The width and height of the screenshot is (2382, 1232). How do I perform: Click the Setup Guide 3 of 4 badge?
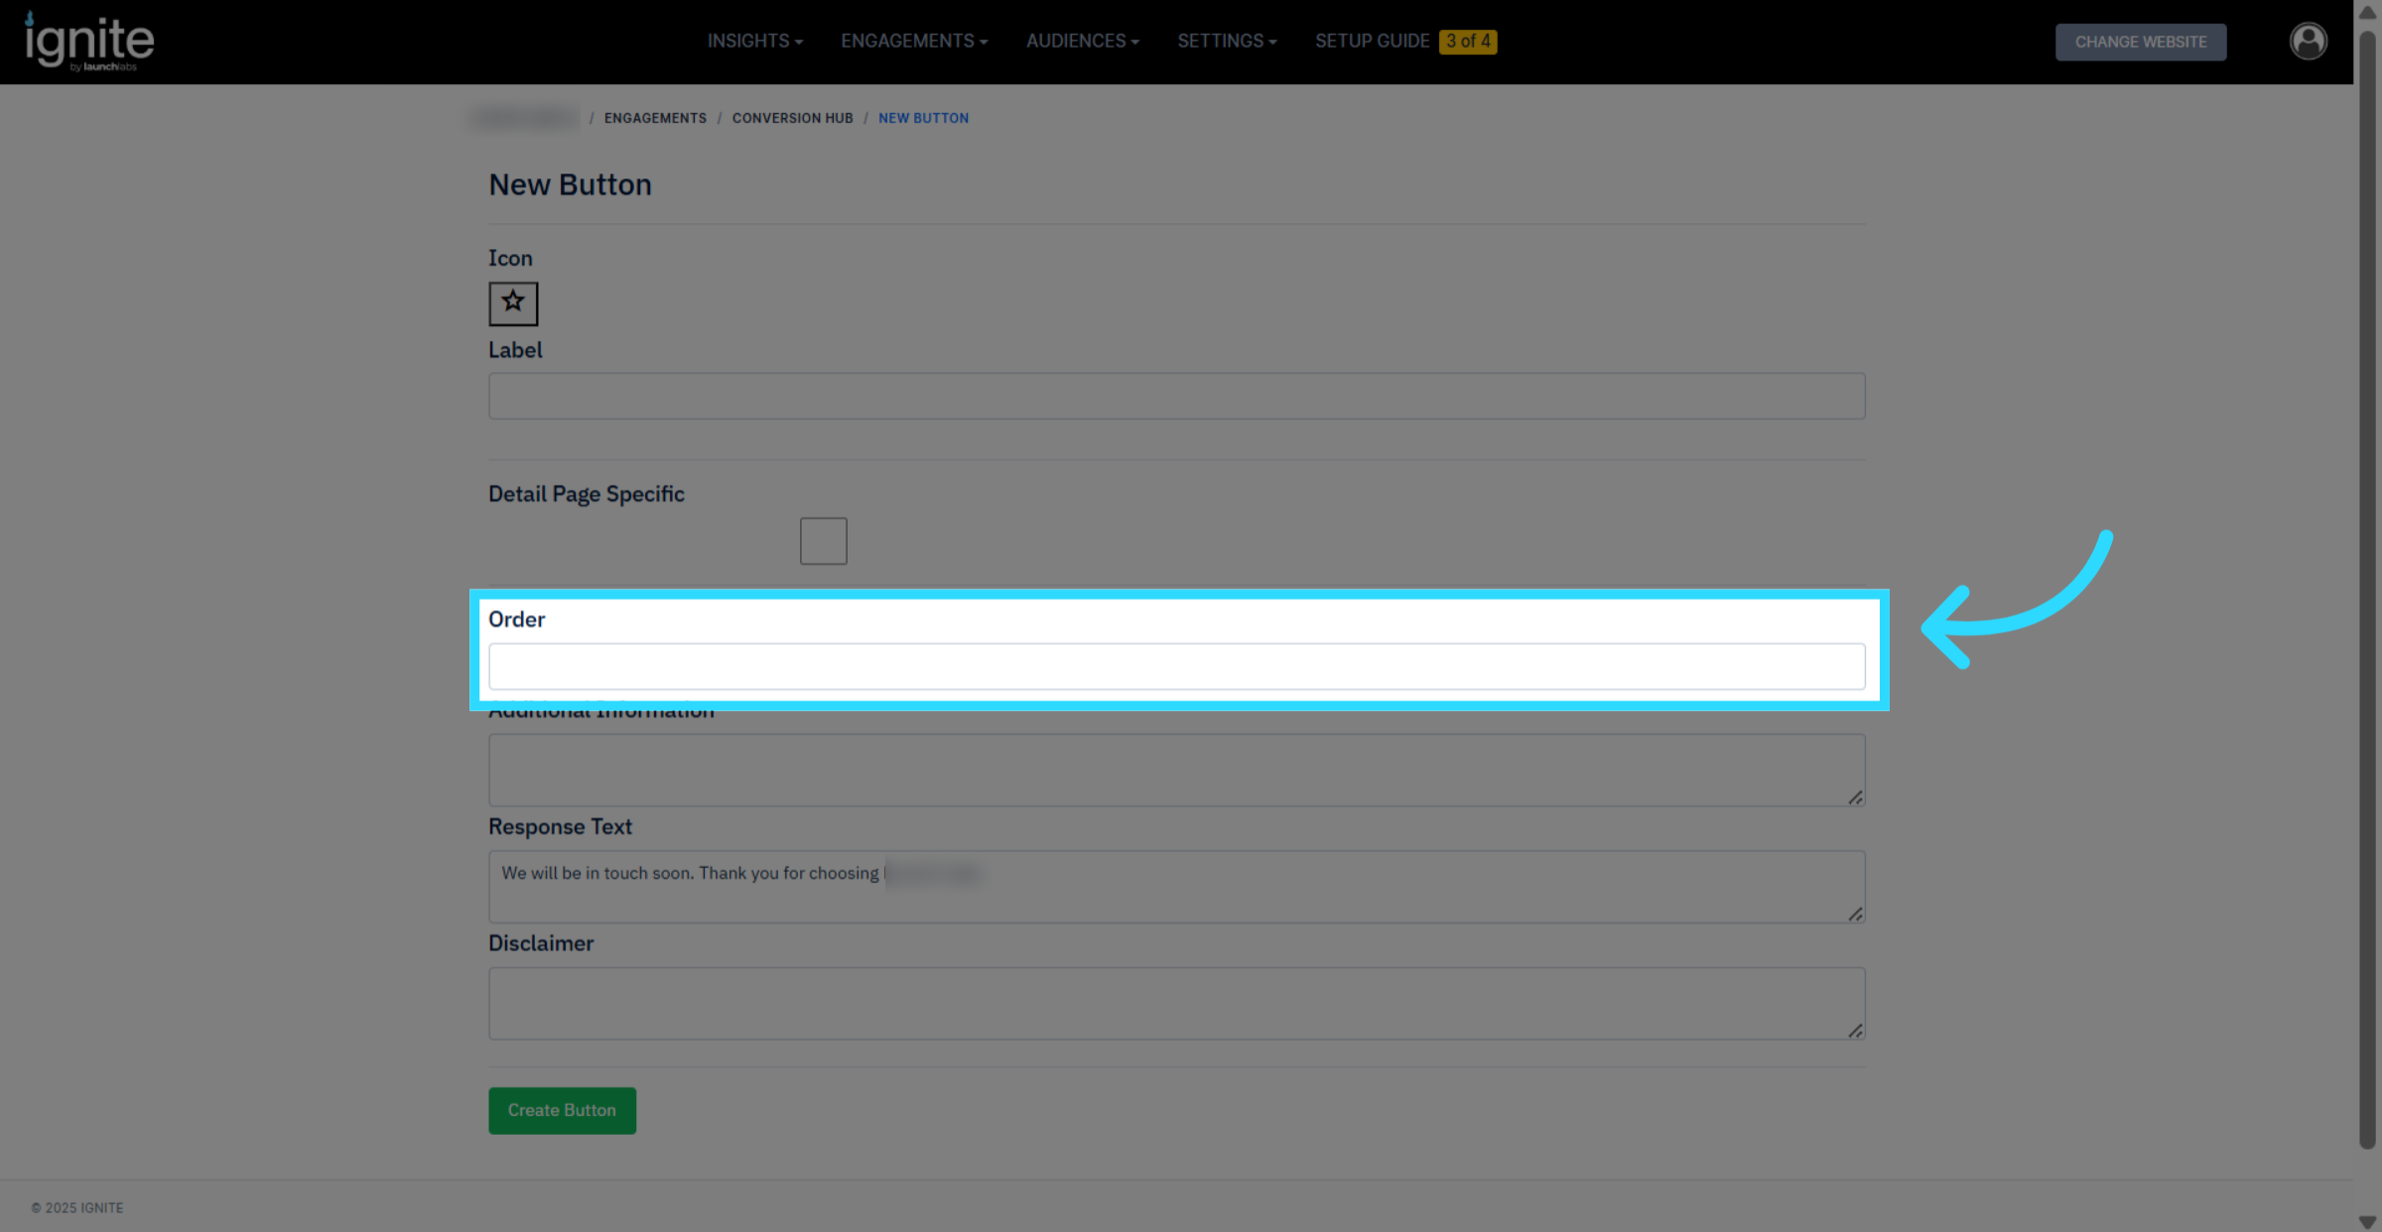point(1468,42)
